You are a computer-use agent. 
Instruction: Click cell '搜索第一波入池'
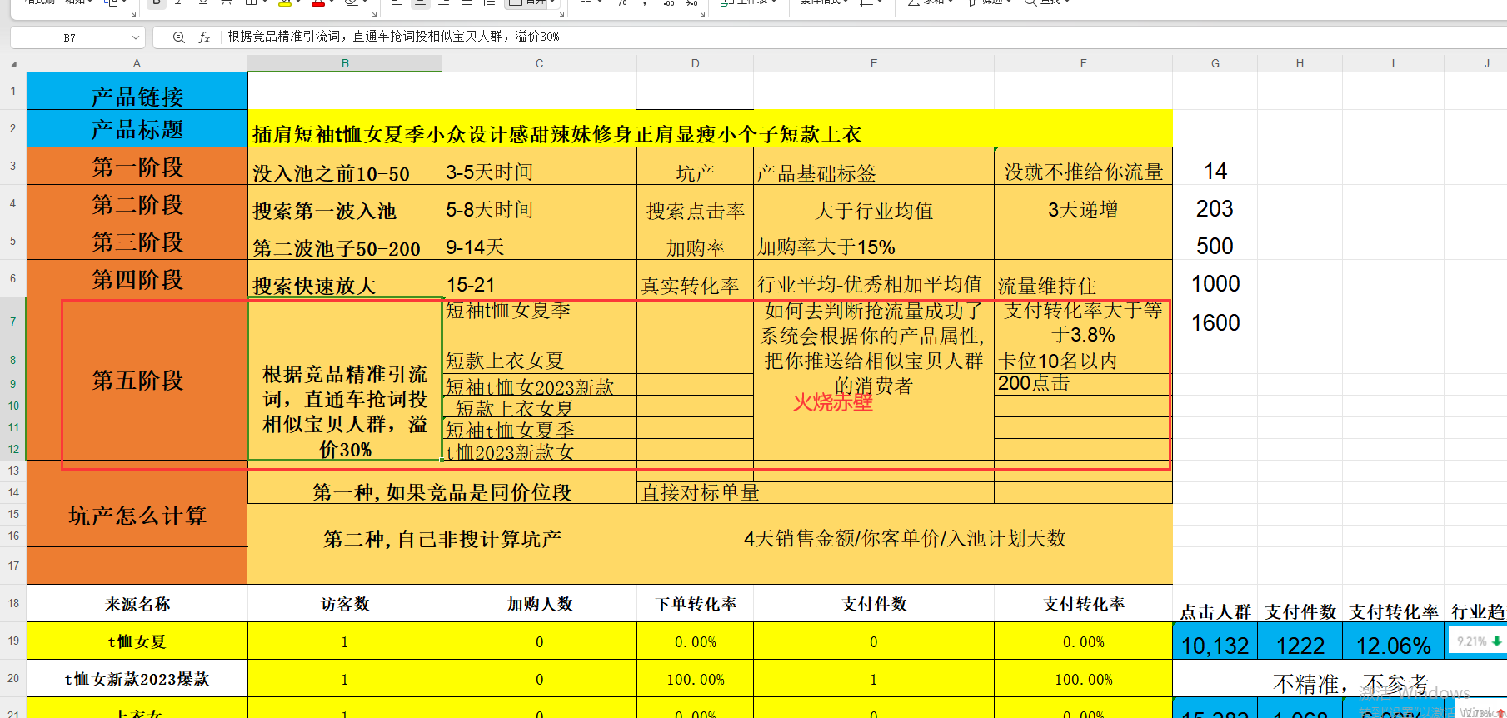coord(345,203)
